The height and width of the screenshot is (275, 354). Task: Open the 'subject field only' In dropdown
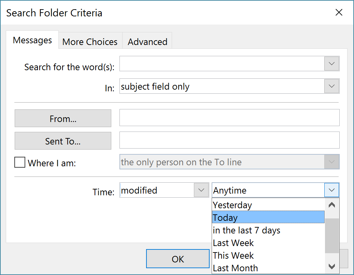click(x=331, y=86)
